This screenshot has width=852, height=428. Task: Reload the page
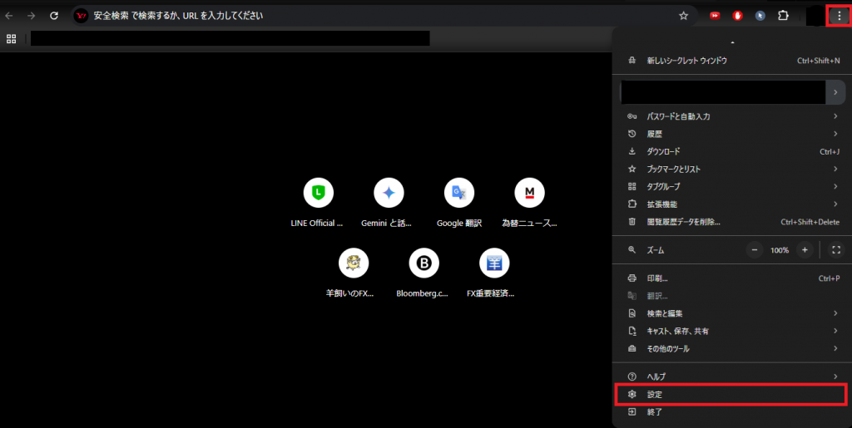coord(54,16)
